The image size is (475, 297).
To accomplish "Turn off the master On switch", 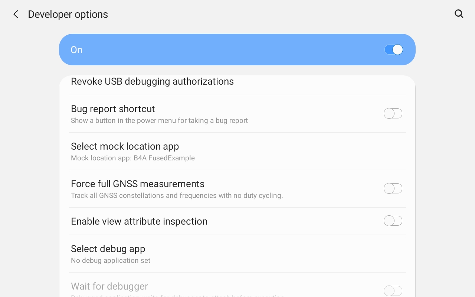I will click(393, 49).
